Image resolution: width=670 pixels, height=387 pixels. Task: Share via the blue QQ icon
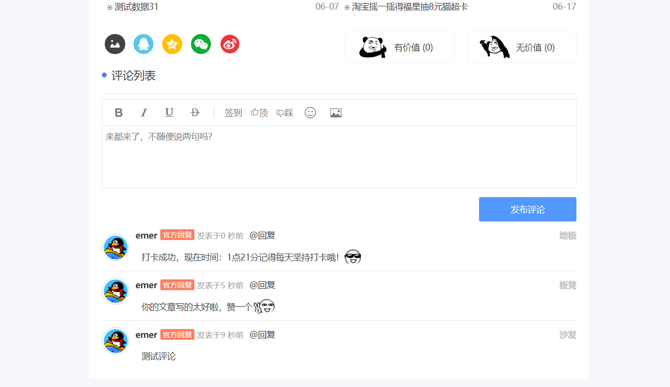pyautogui.click(x=143, y=44)
